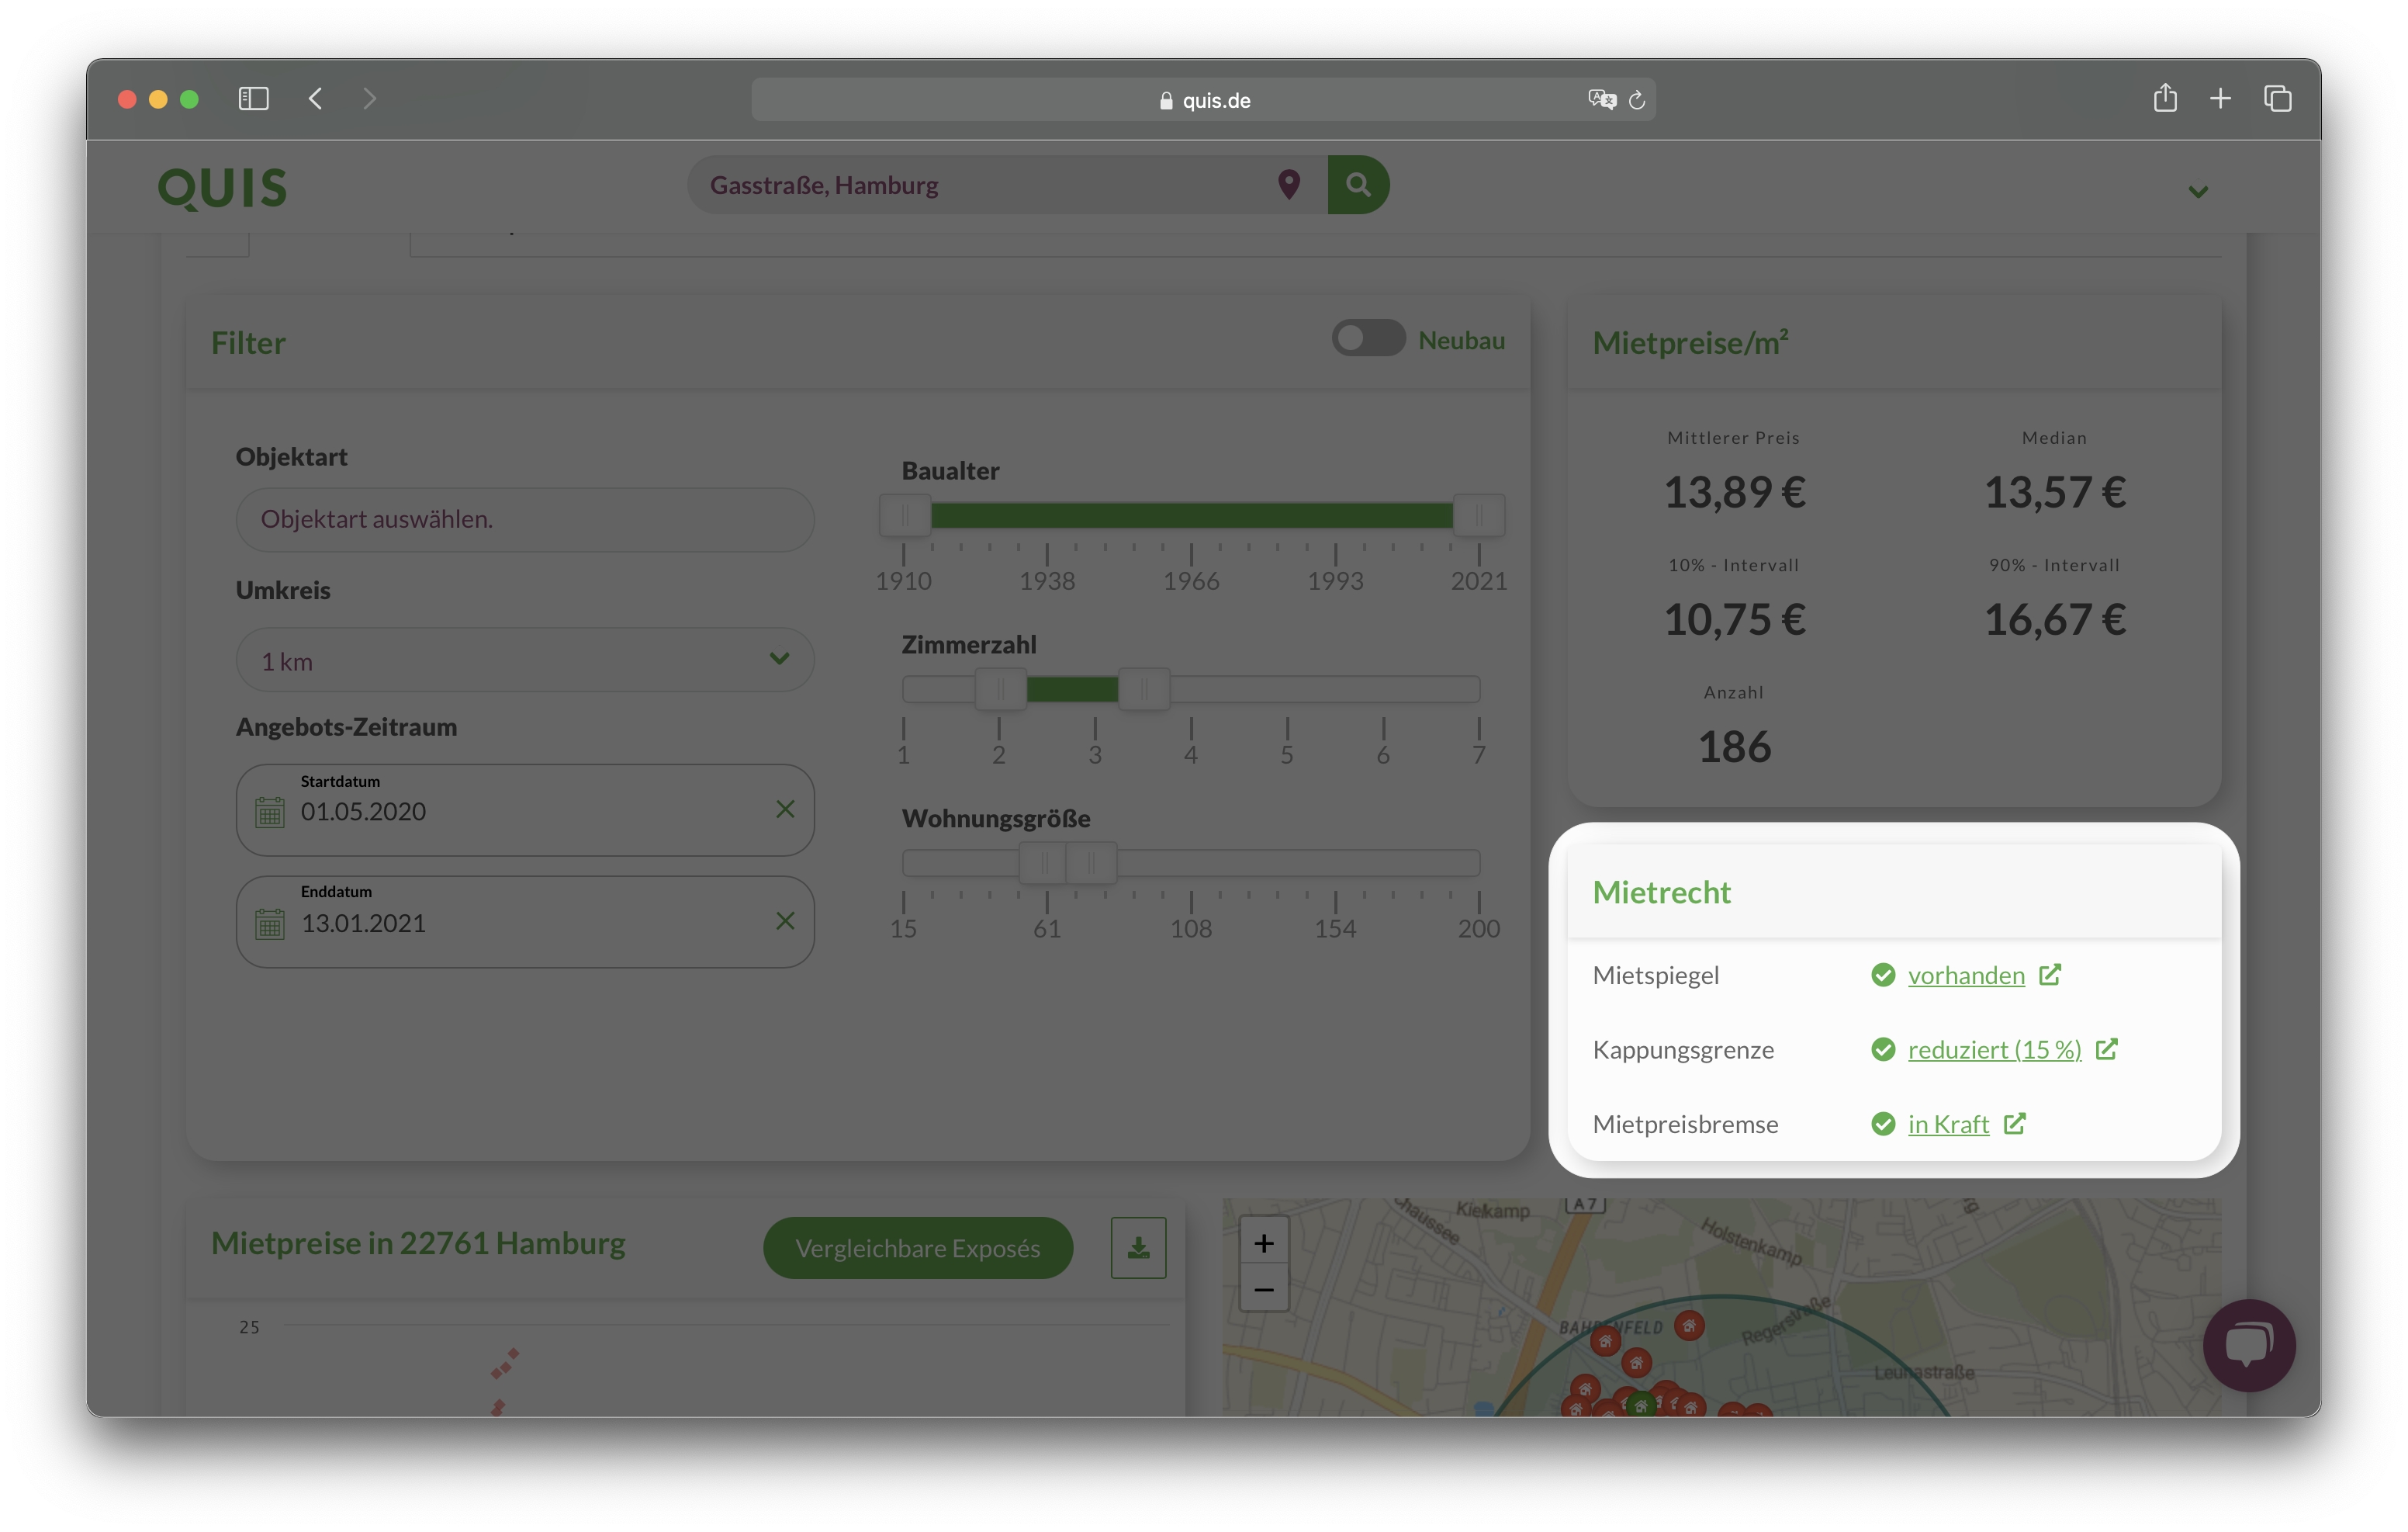Viewport: 2408px width, 1532px height.
Task: Click the Mietrecht heading
Action: coord(1661,891)
